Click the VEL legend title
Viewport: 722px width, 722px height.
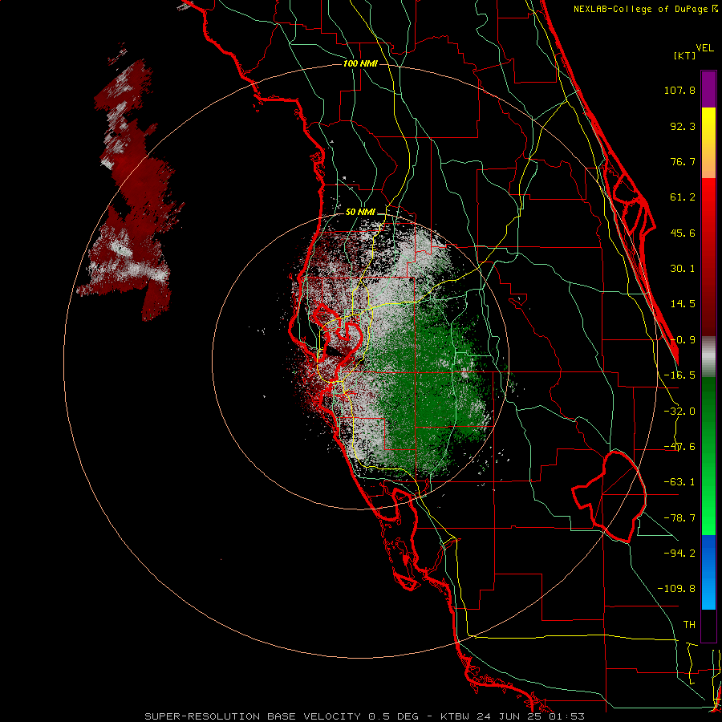[704, 48]
